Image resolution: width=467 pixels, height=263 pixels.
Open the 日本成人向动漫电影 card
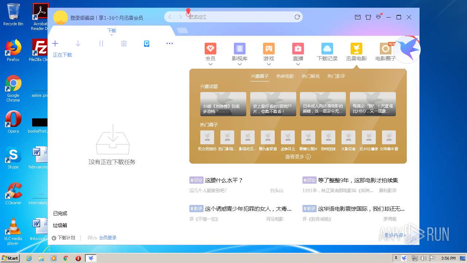pos(323,104)
